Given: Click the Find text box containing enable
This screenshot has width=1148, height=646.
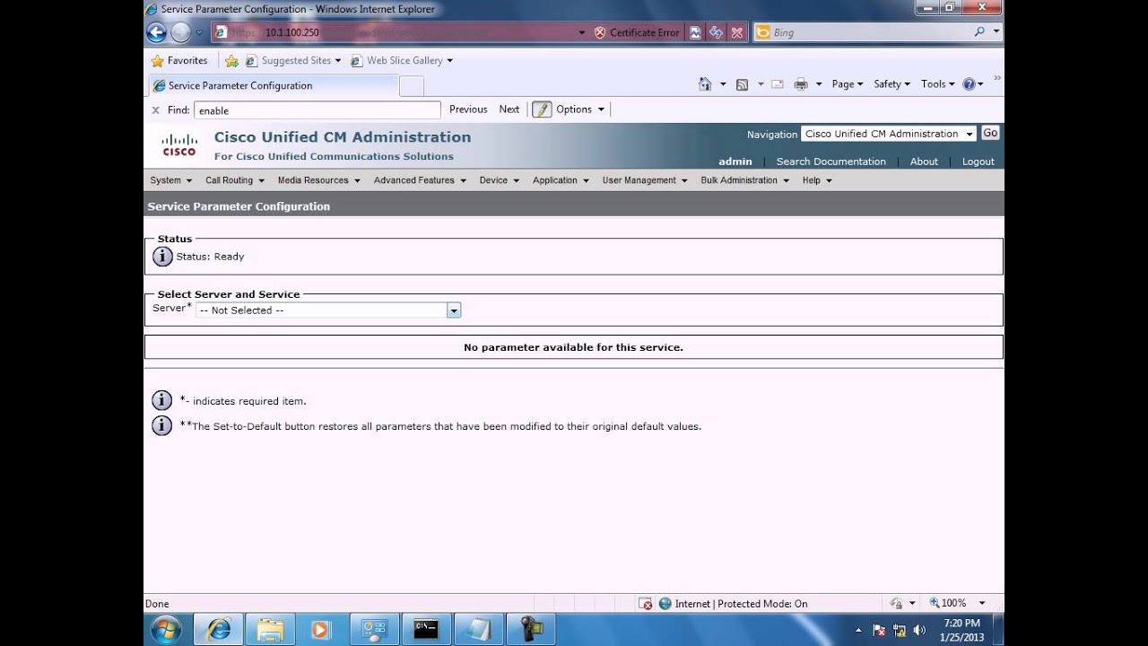Looking at the screenshot, I should pos(317,110).
